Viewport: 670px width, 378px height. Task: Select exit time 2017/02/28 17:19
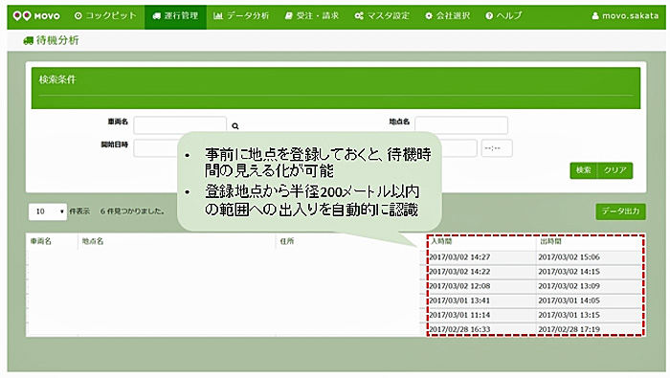click(569, 329)
